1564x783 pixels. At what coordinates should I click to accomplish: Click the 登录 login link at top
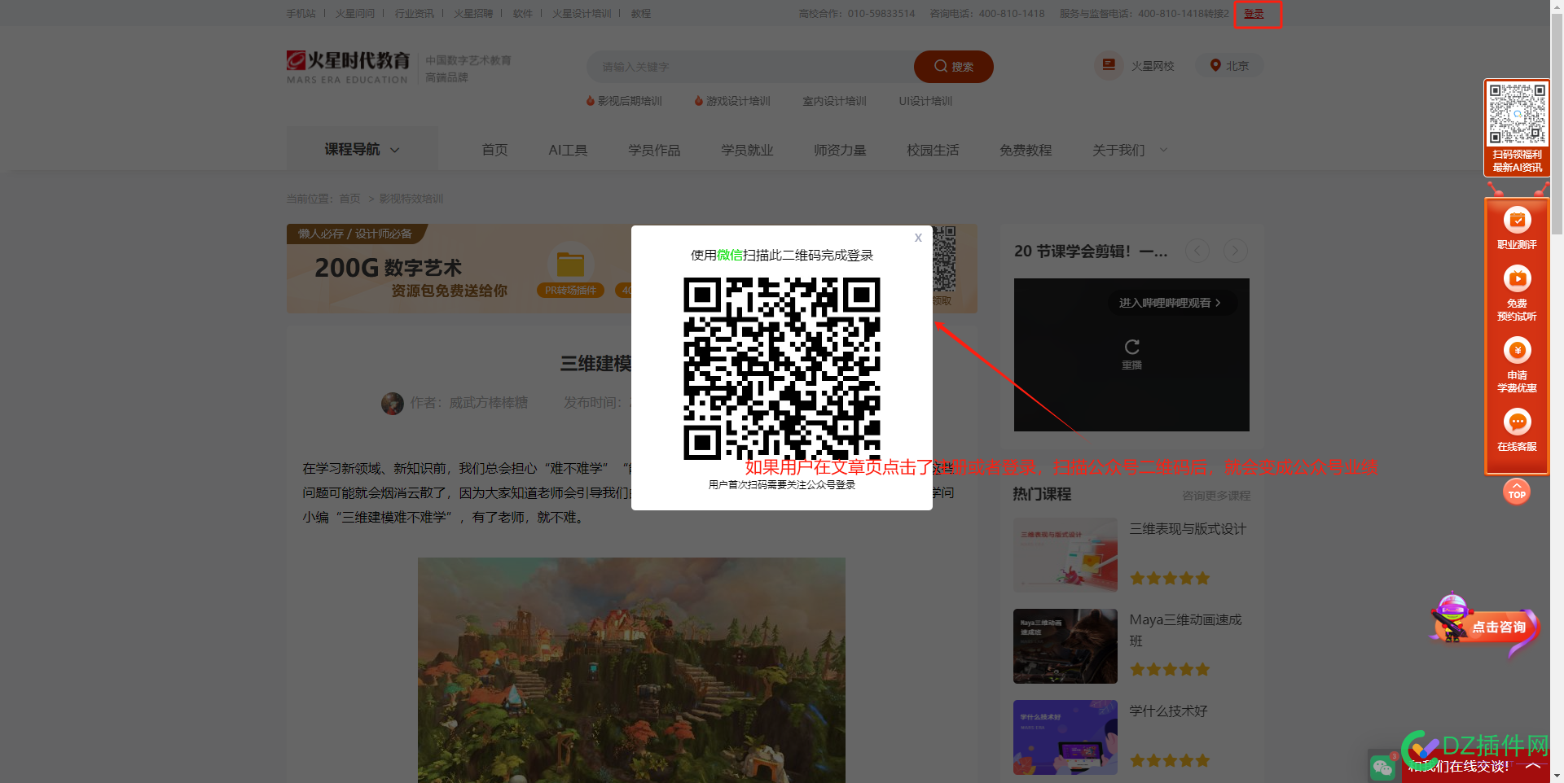pyautogui.click(x=1254, y=14)
